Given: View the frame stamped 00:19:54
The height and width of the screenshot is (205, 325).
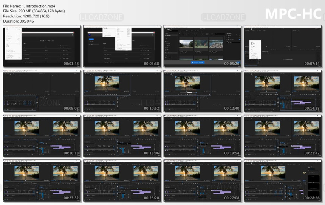Looking at the screenshot, I should point(202,136).
